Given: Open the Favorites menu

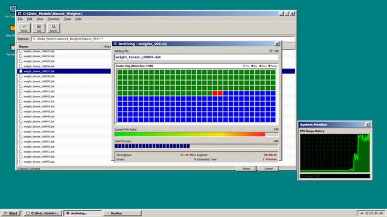Looking at the screenshot, I should [53, 19].
